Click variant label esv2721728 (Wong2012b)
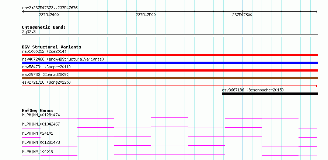Screen dimensions: 328x160 coord(46,82)
